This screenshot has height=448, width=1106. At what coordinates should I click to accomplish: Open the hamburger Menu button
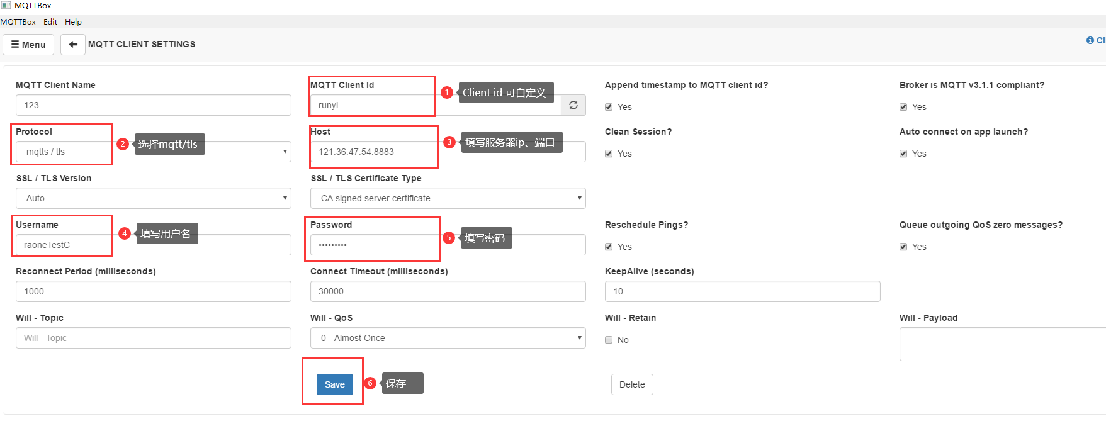coord(28,45)
